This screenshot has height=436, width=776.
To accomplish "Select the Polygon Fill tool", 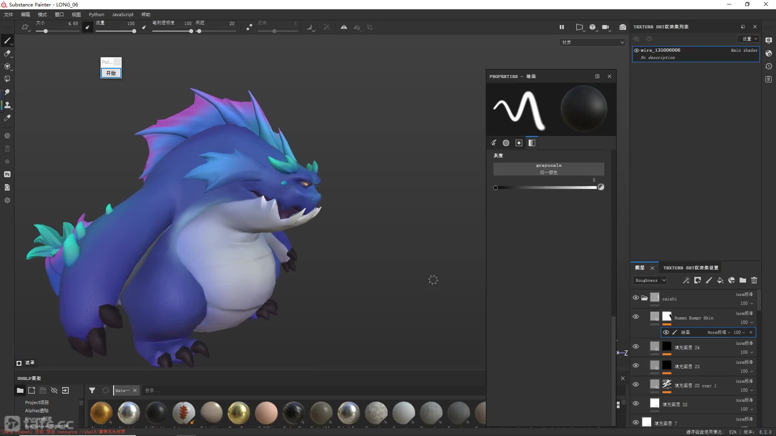I will pyautogui.click(x=7, y=79).
